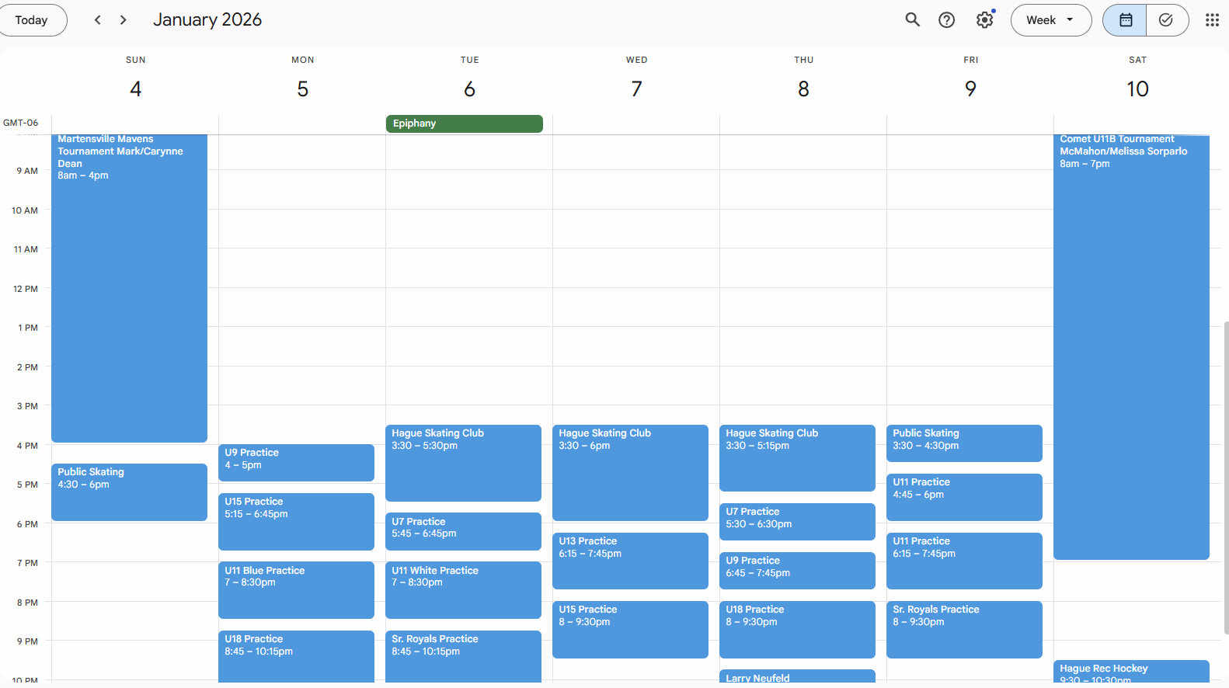Select Saturday 10 date header

click(x=1137, y=89)
